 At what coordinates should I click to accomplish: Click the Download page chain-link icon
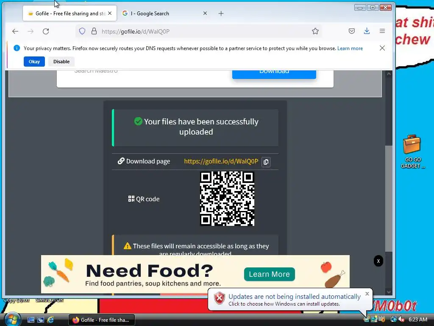(121, 161)
